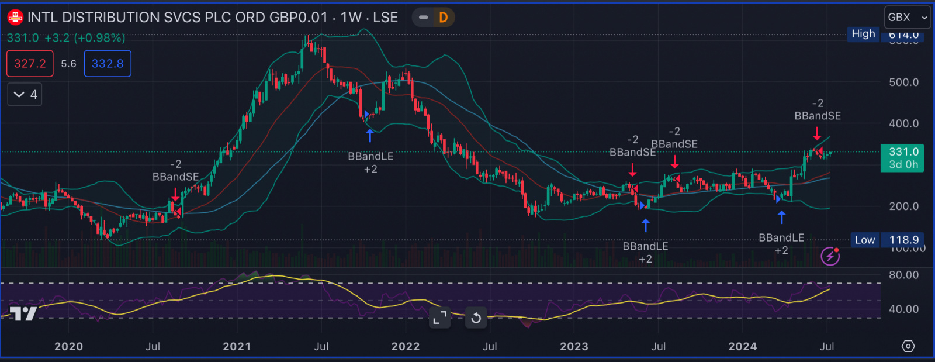Click the 40.00 RSI axis label
This screenshot has width=935, height=362.
(x=904, y=309)
